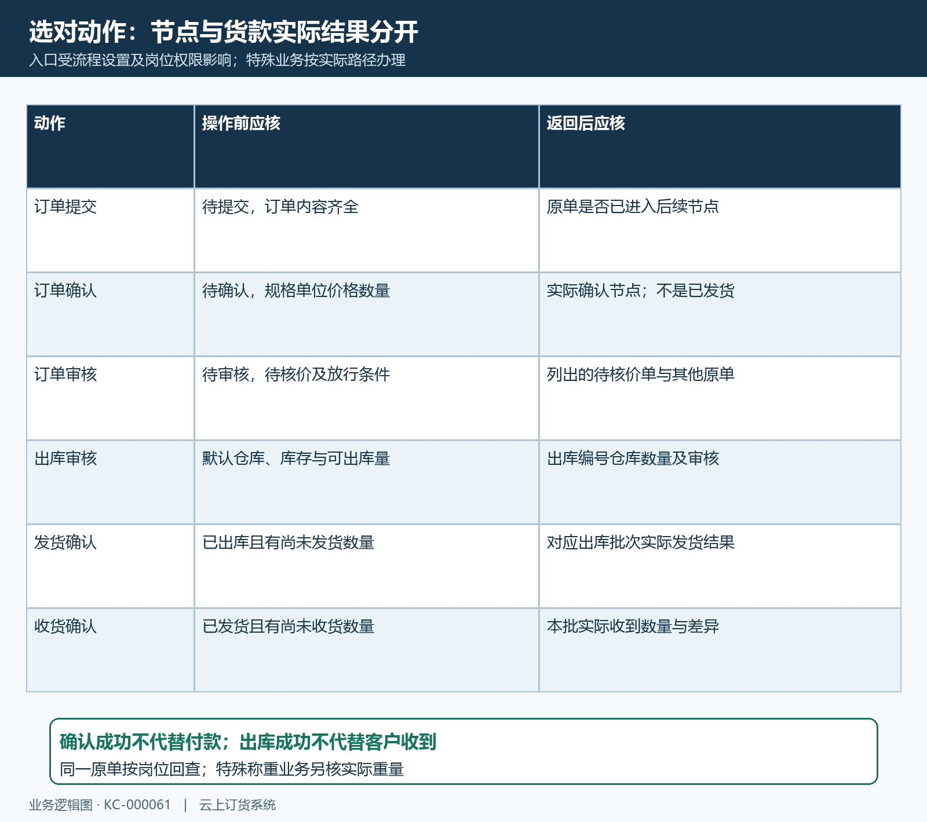Click the title "选对动作：节点与货款实际结果分开"
The image size is (927, 822).
224,32
